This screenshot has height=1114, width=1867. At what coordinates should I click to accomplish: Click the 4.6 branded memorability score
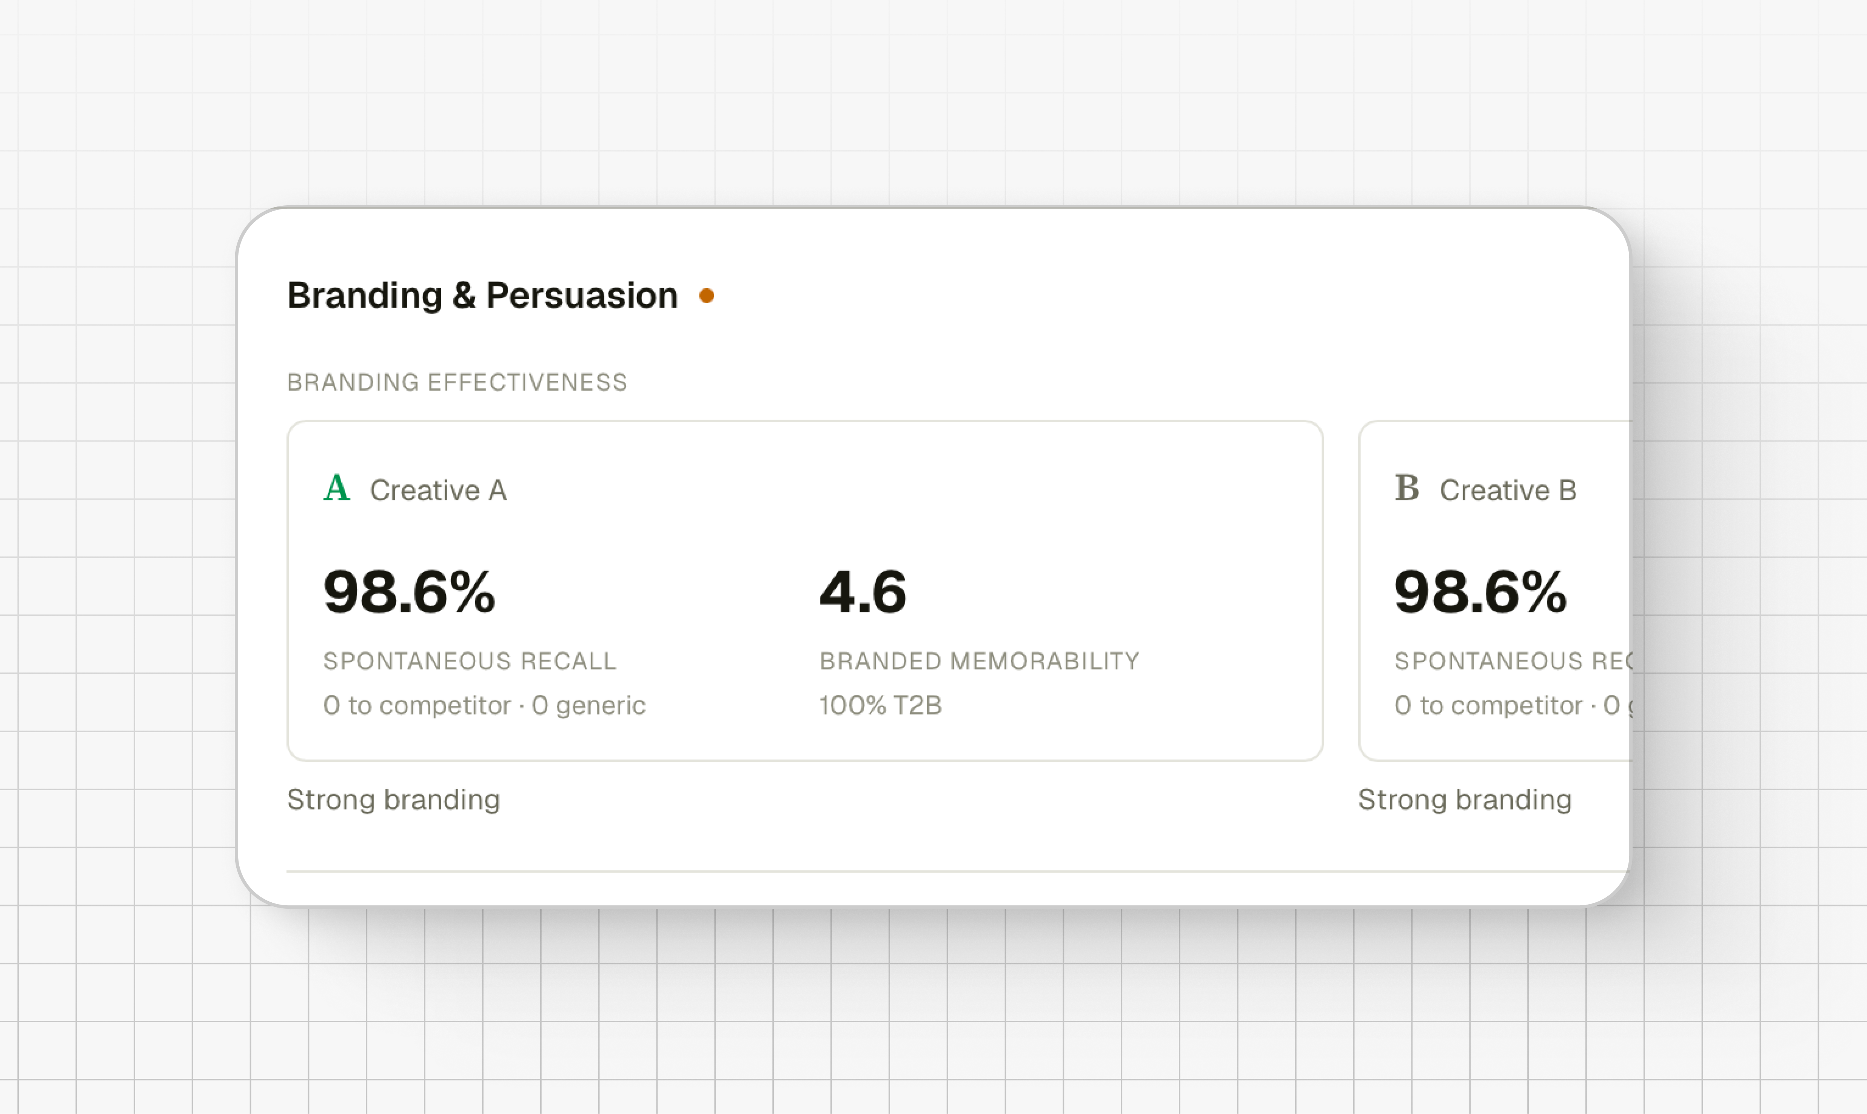pyautogui.click(x=863, y=592)
